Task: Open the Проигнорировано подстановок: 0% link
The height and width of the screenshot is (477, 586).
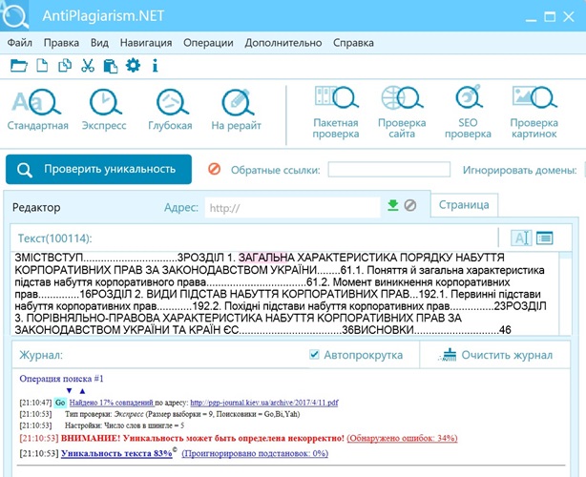Action: (x=255, y=453)
